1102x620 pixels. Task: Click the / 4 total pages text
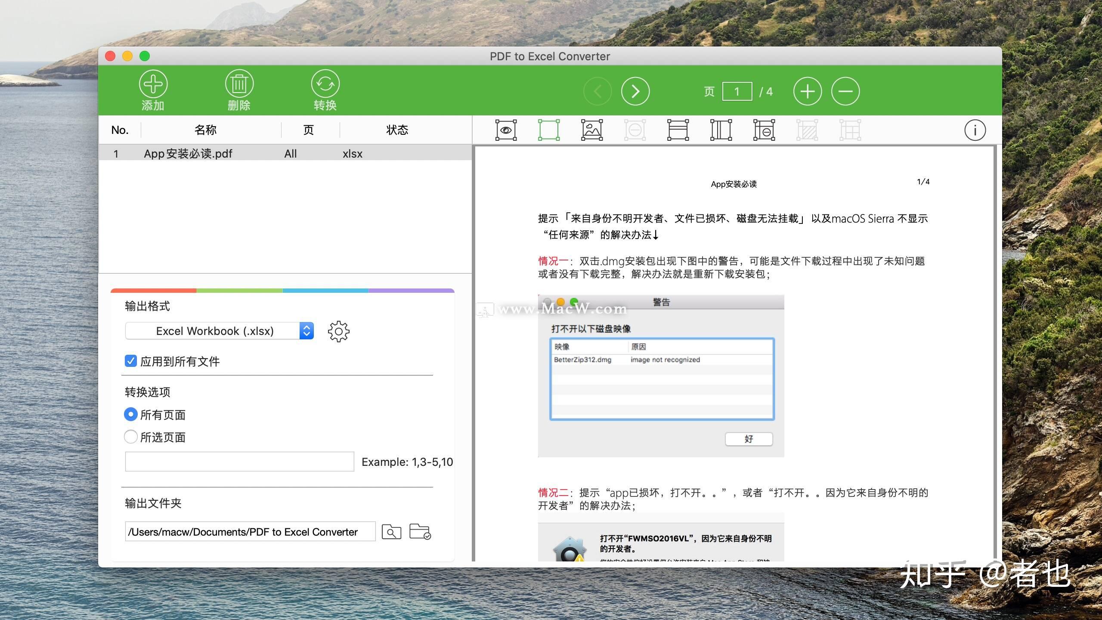click(766, 92)
